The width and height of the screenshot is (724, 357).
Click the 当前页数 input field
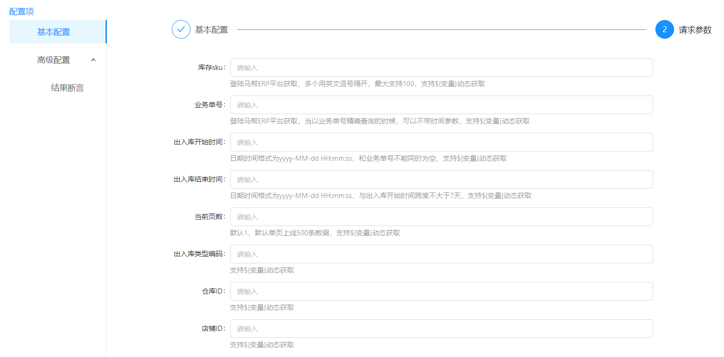coord(441,217)
